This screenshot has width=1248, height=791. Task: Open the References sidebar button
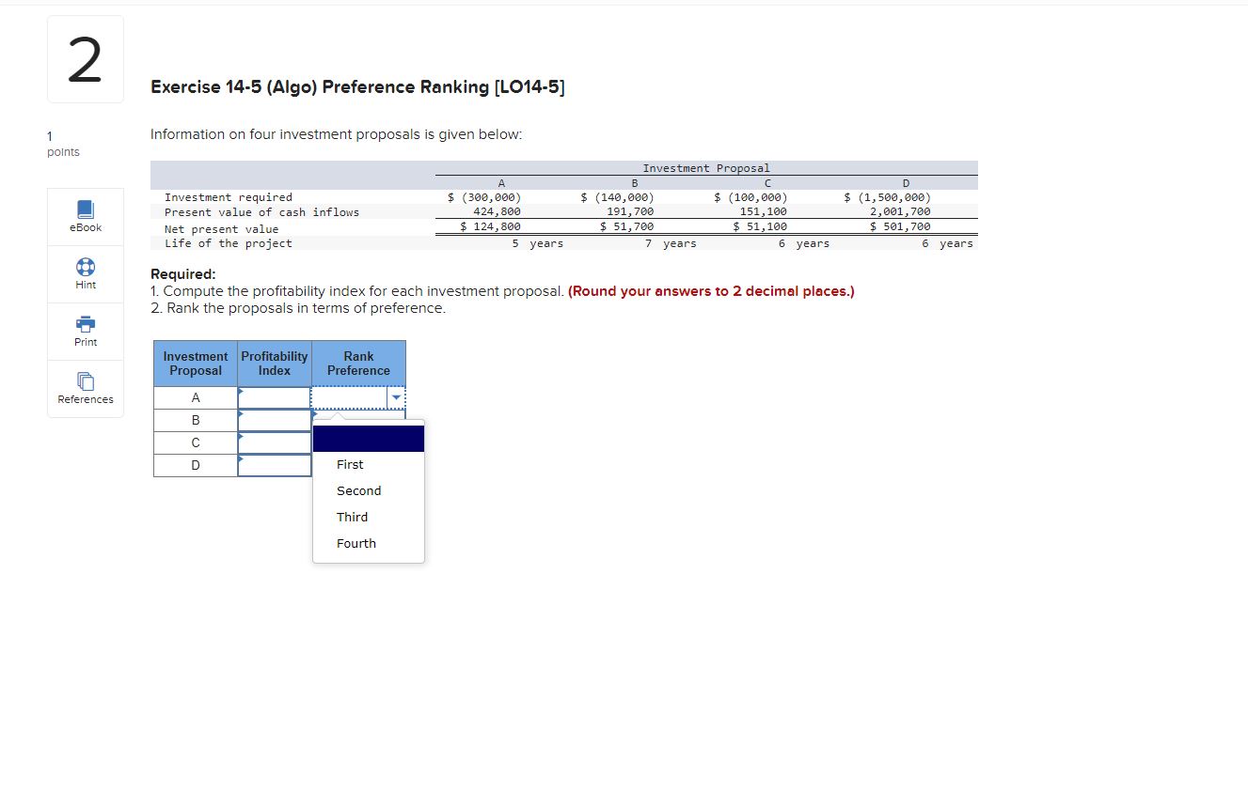(x=86, y=388)
